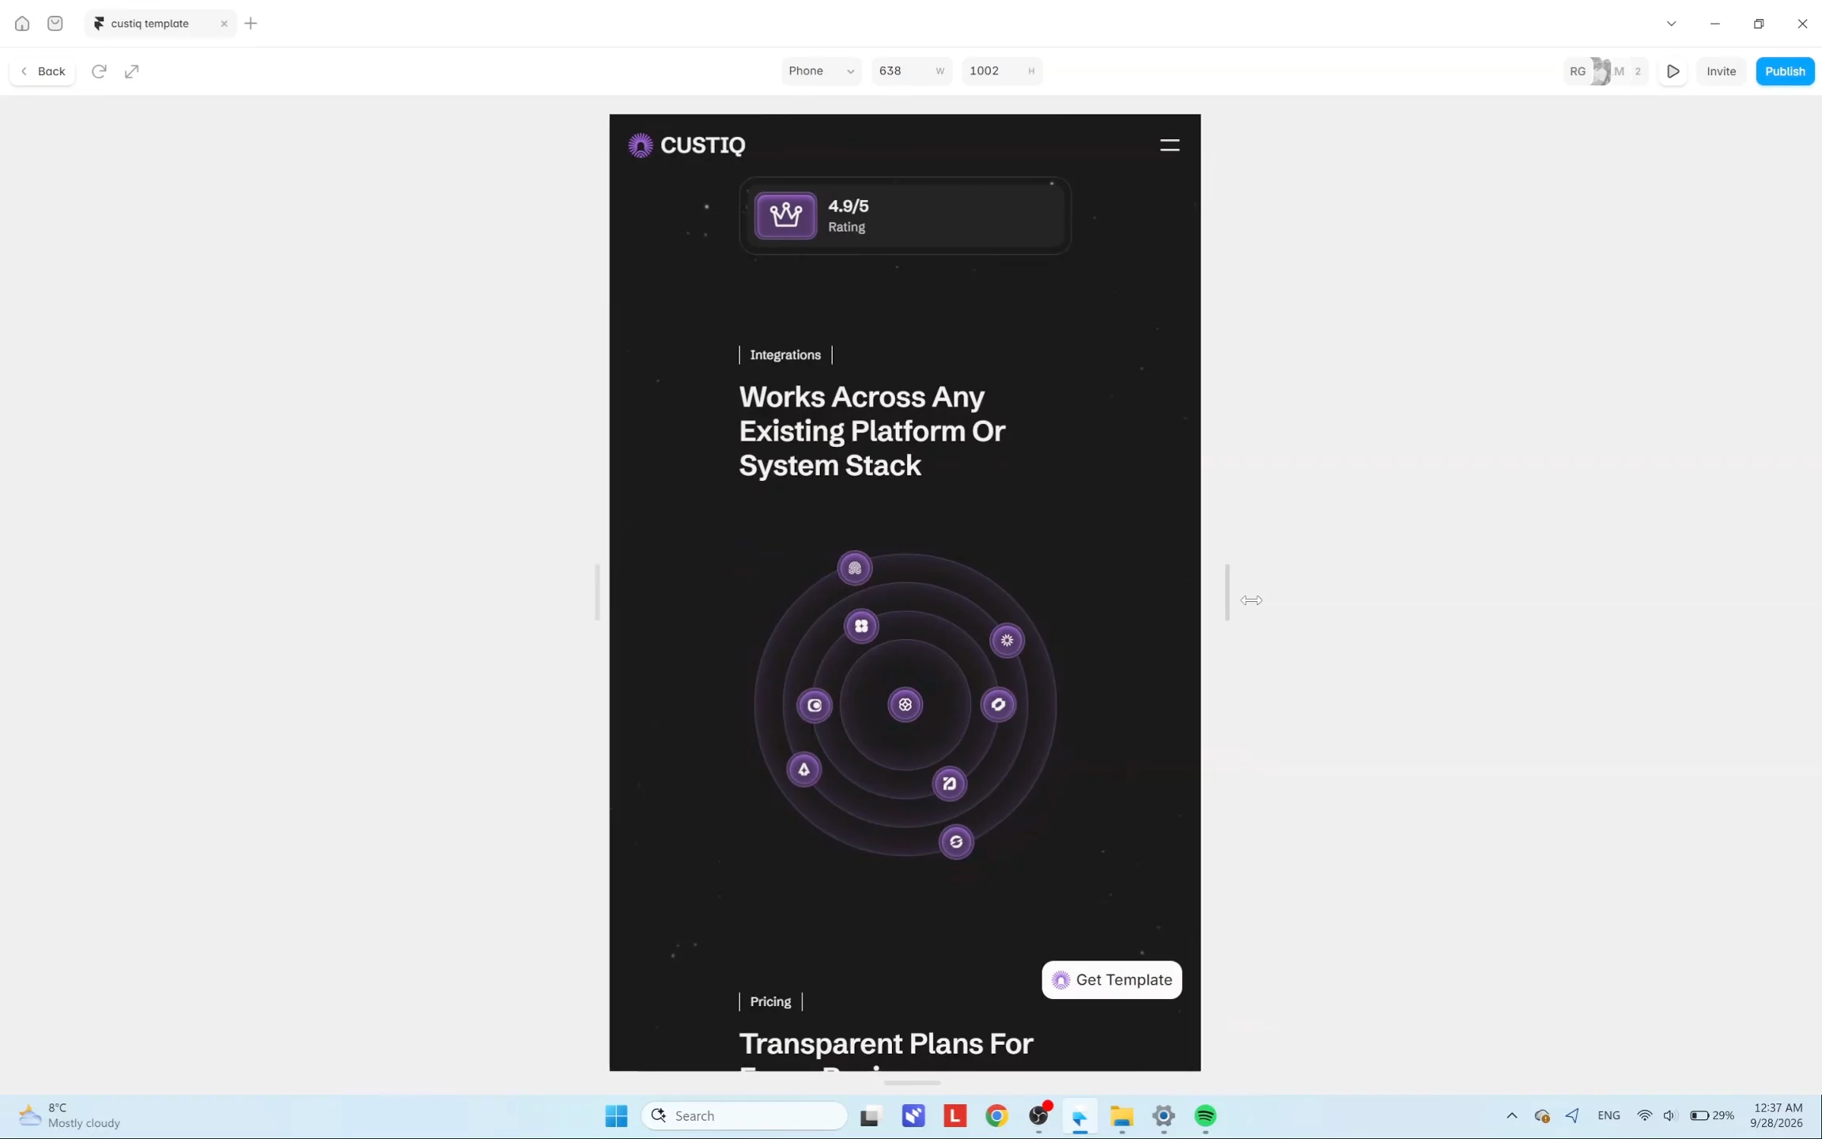Screen dimensions: 1822x1139
Task: Publish the site
Action: coord(1785,71)
